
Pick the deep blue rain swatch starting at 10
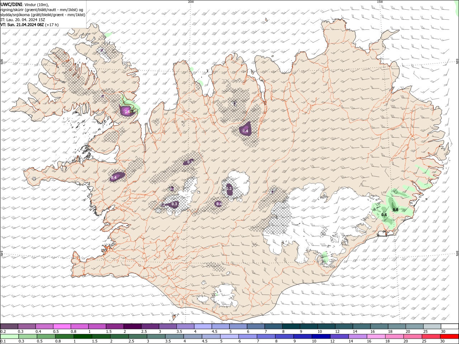pos(321,336)
